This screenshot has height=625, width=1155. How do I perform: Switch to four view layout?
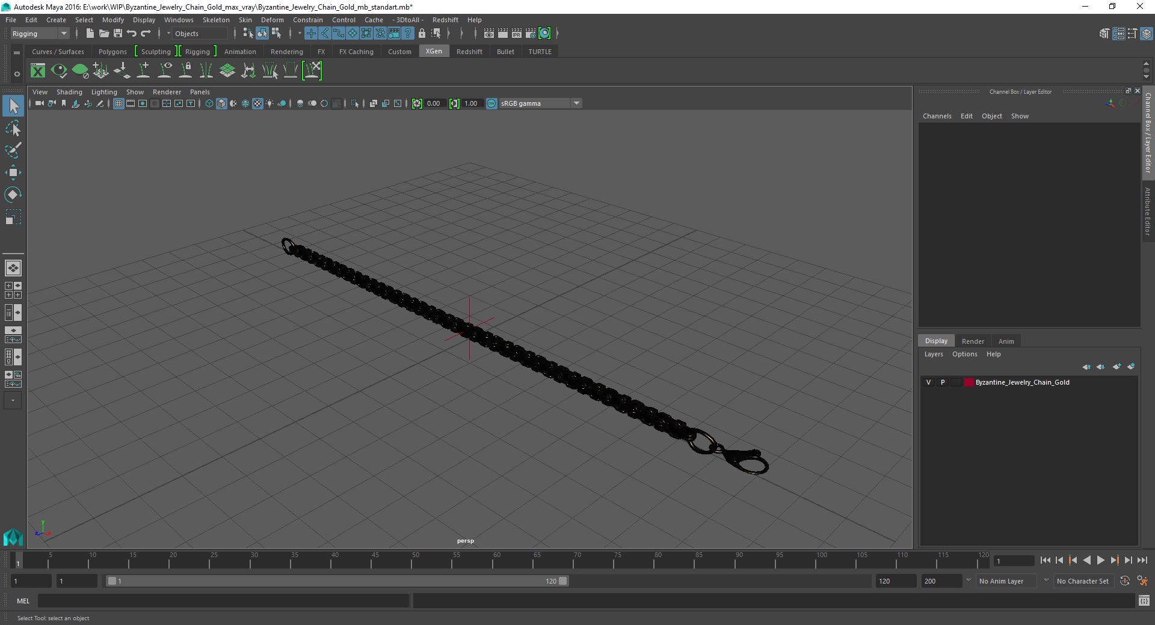(x=13, y=290)
